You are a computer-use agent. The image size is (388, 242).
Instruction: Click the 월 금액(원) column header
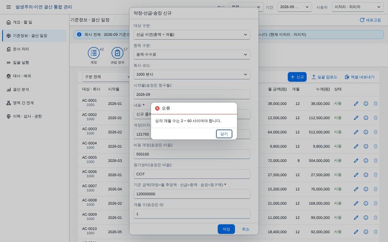pyautogui.click(x=277, y=89)
